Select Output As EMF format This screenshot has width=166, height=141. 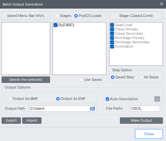tap(58, 99)
